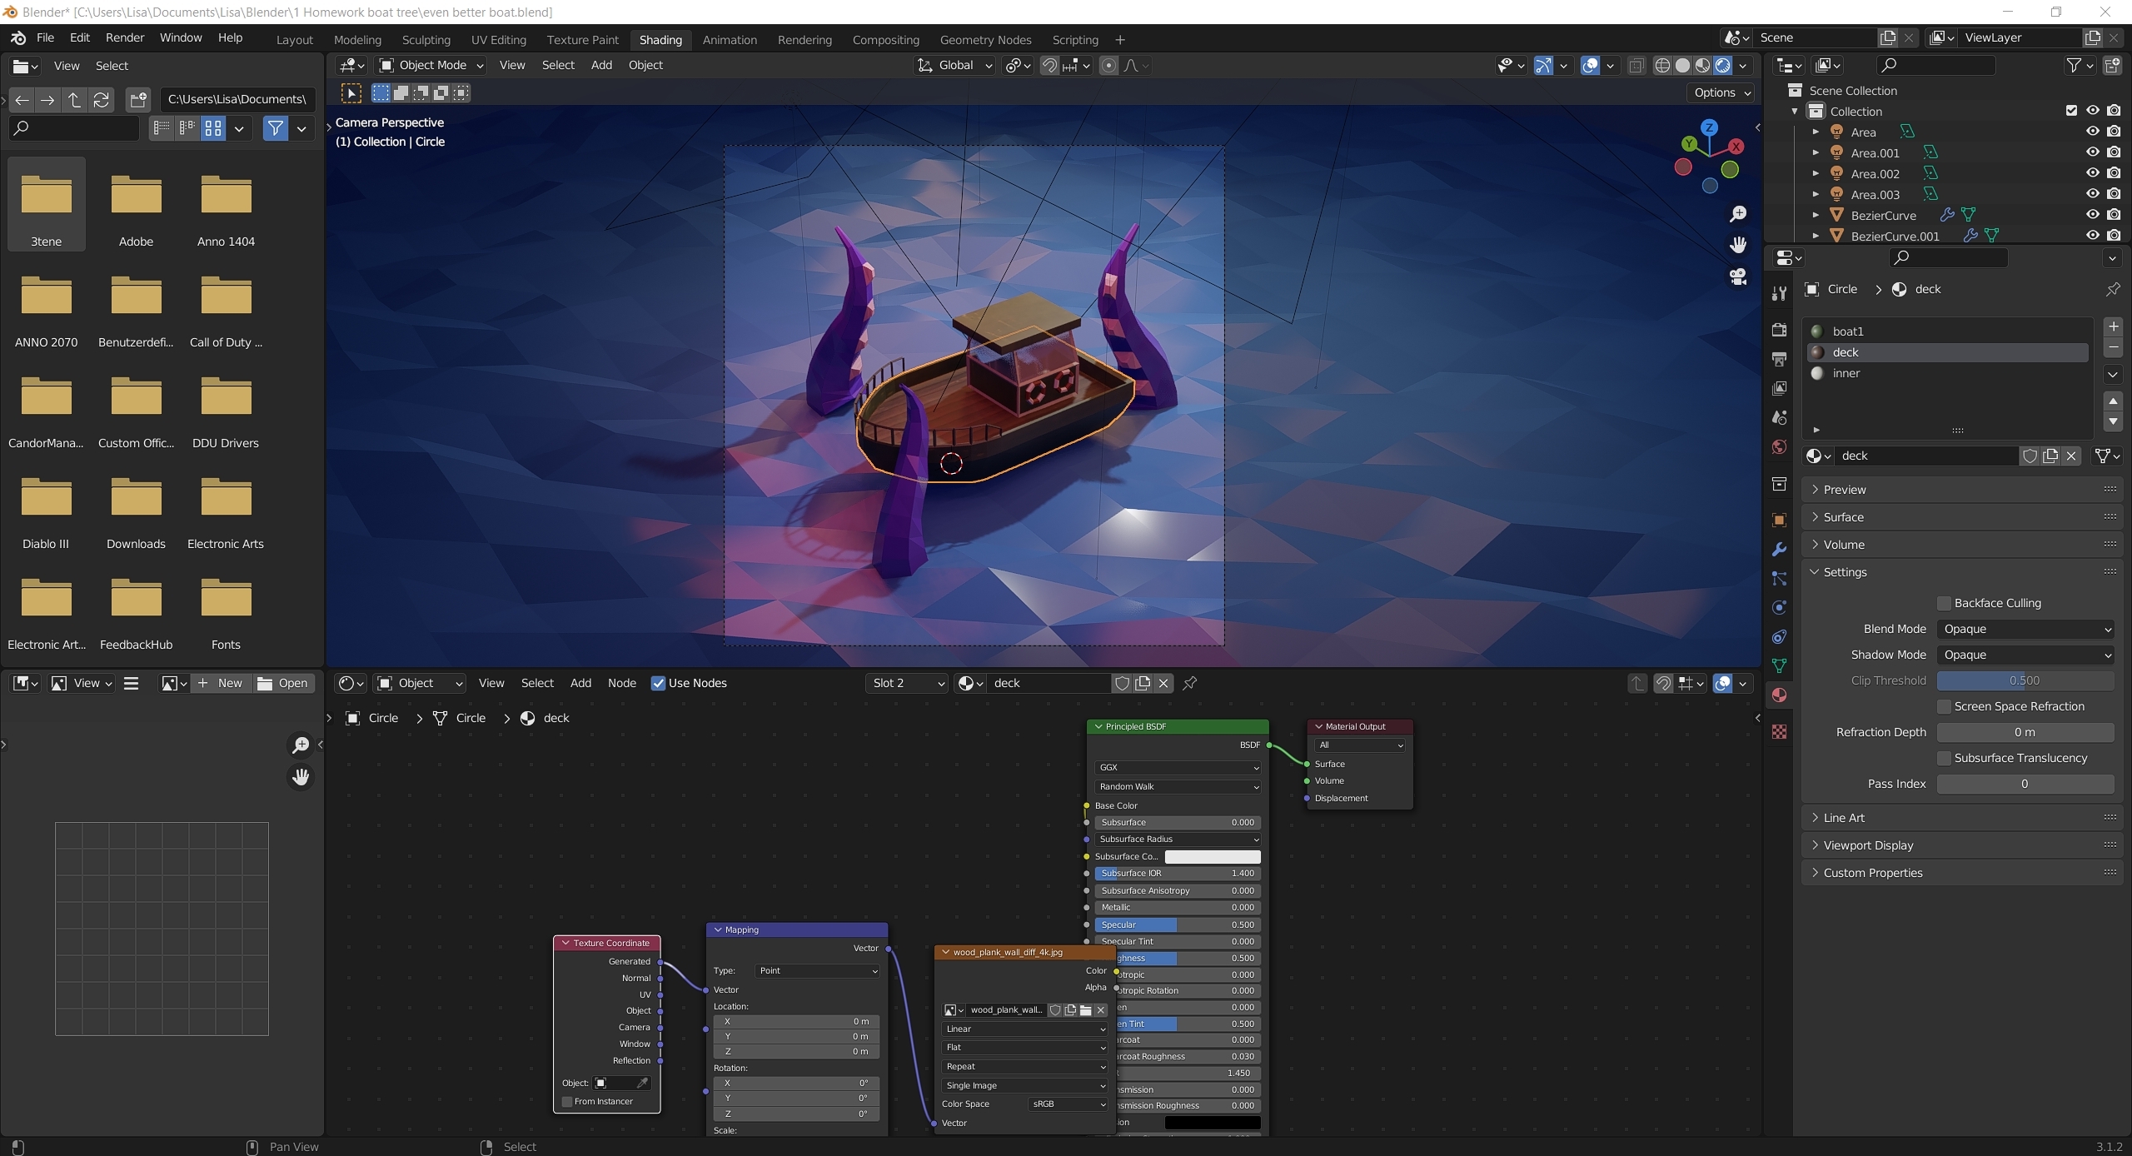
Task: Enable the Backface Culling checkbox
Action: coord(1945,603)
